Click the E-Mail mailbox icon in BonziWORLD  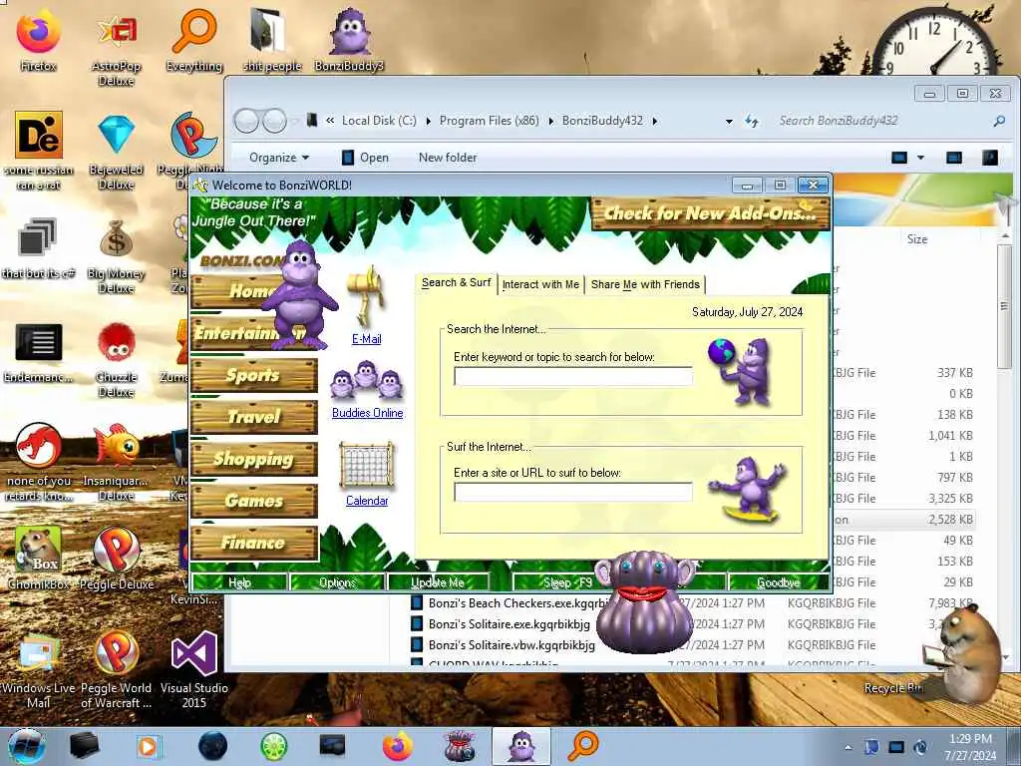(x=367, y=297)
